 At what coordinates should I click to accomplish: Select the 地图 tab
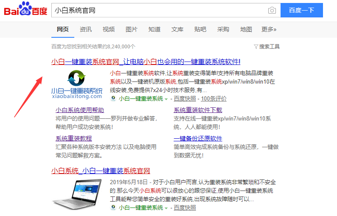pyautogui.click(x=246, y=29)
